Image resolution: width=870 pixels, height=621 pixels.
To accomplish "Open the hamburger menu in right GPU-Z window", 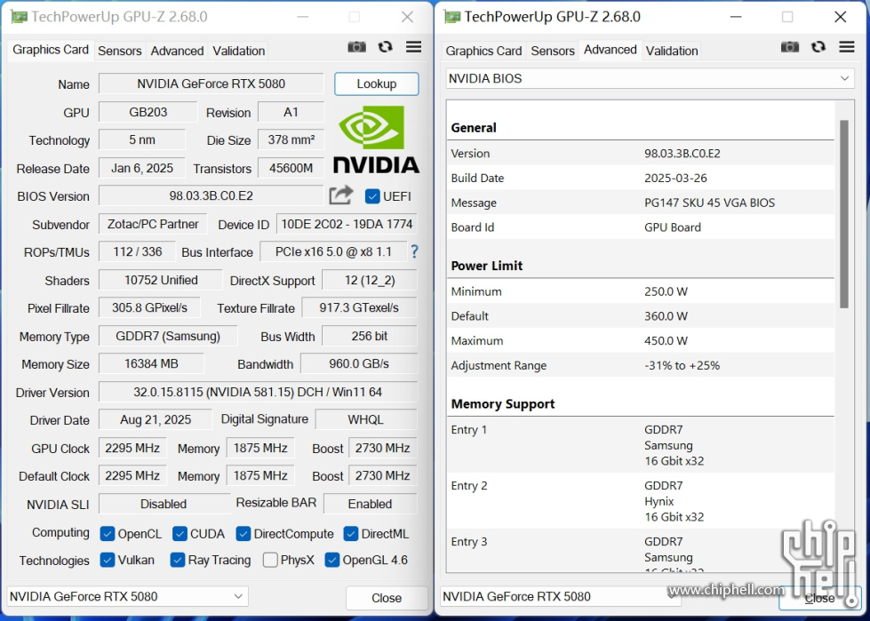I will (x=847, y=47).
